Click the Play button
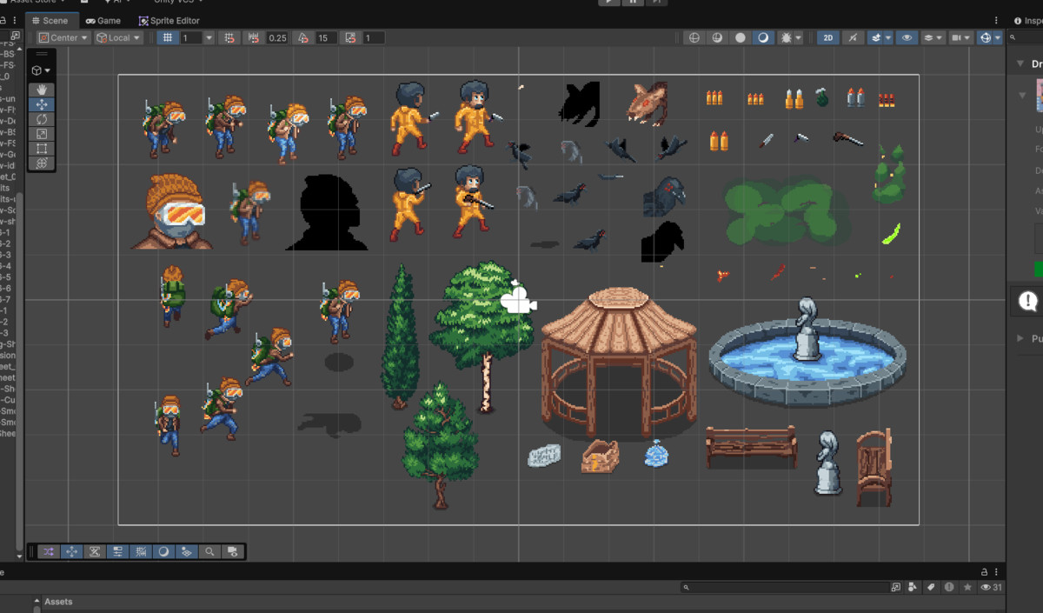Screen dimensions: 1043x613 [x=610, y=2]
